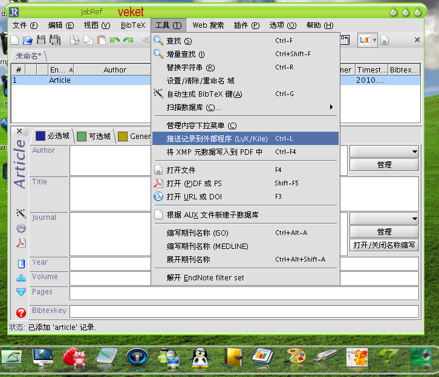Create a new database with the blank page icon
The height and width of the screenshot is (377, 439).
click(15, 40)
